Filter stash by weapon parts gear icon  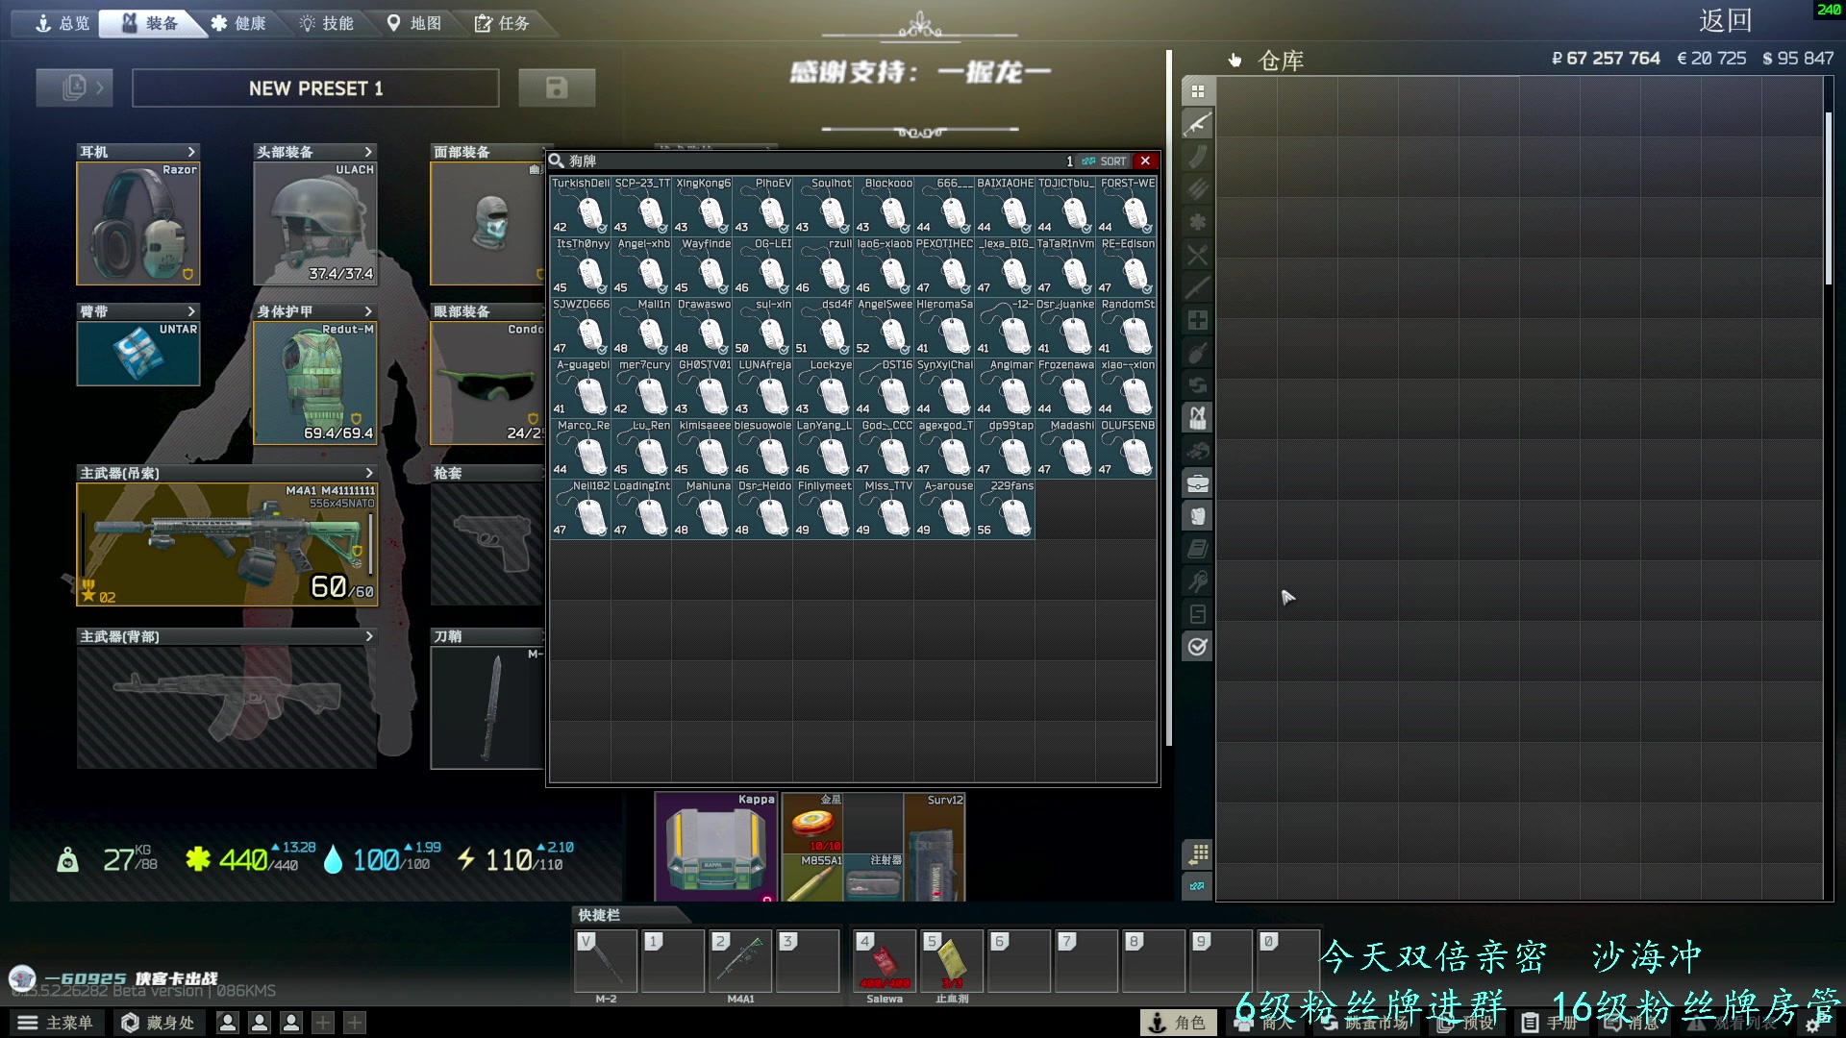point(1197,222)
